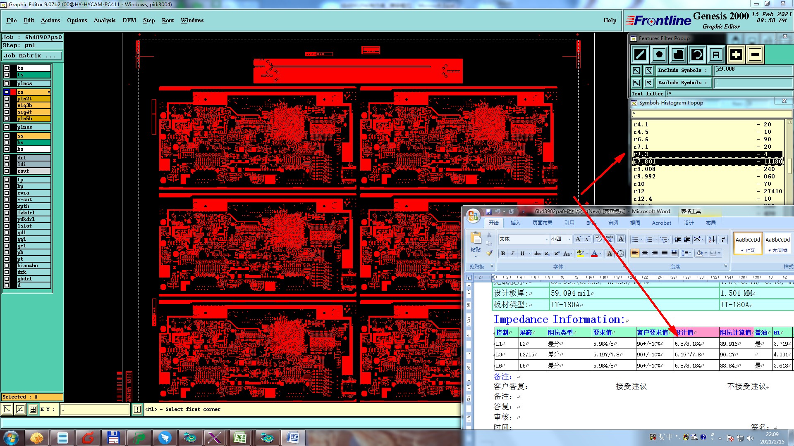Click the yellow text highlight color button
Viewport: 794px width, 446px height.
(580, 254)
